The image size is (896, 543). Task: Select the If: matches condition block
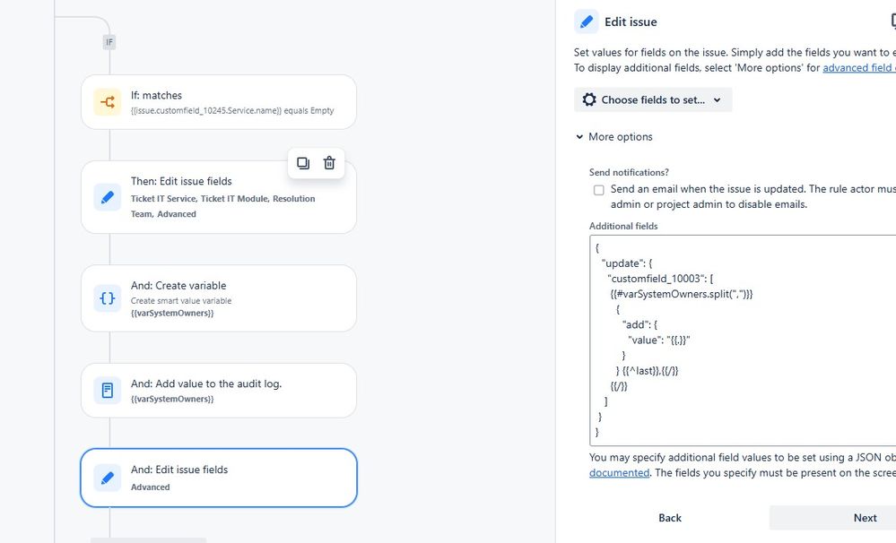(220, 101)
